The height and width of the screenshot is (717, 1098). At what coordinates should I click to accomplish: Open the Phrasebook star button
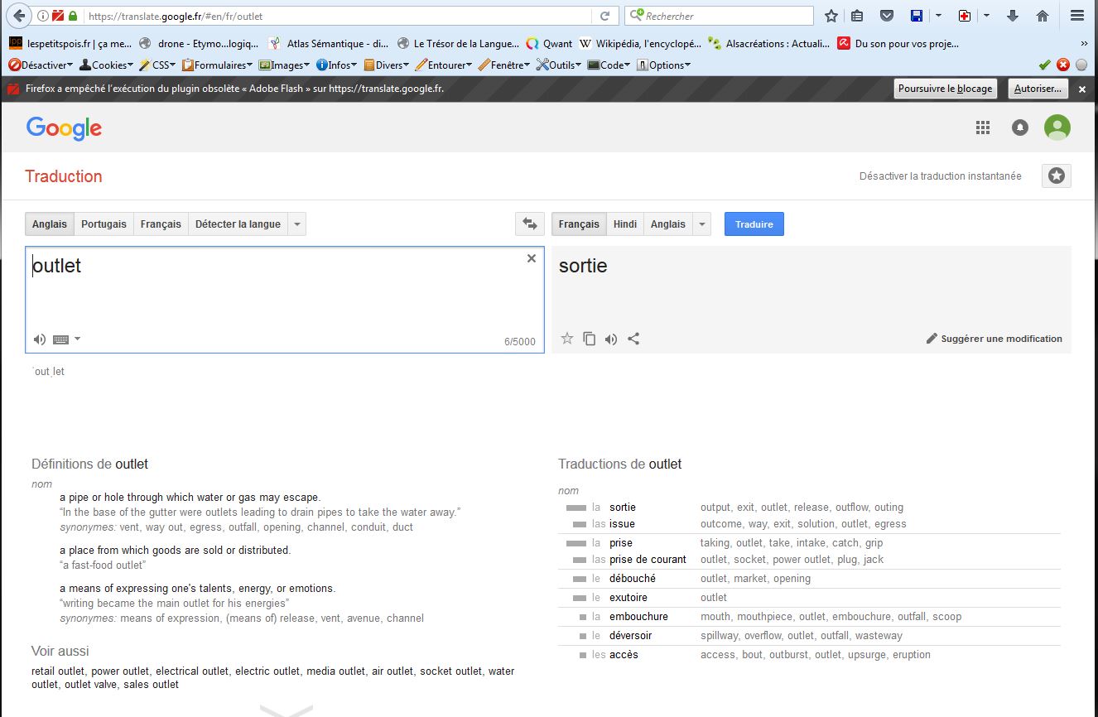tap(1056, 176)
